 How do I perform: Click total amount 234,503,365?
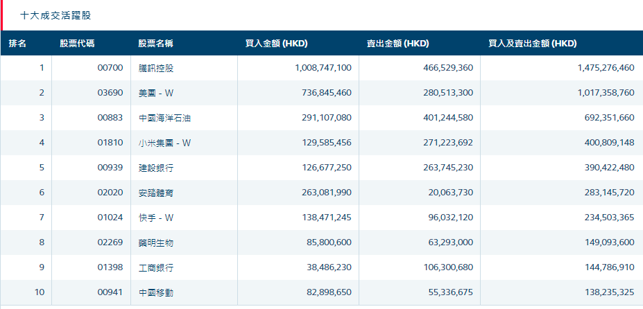click(x=610, y=218)
